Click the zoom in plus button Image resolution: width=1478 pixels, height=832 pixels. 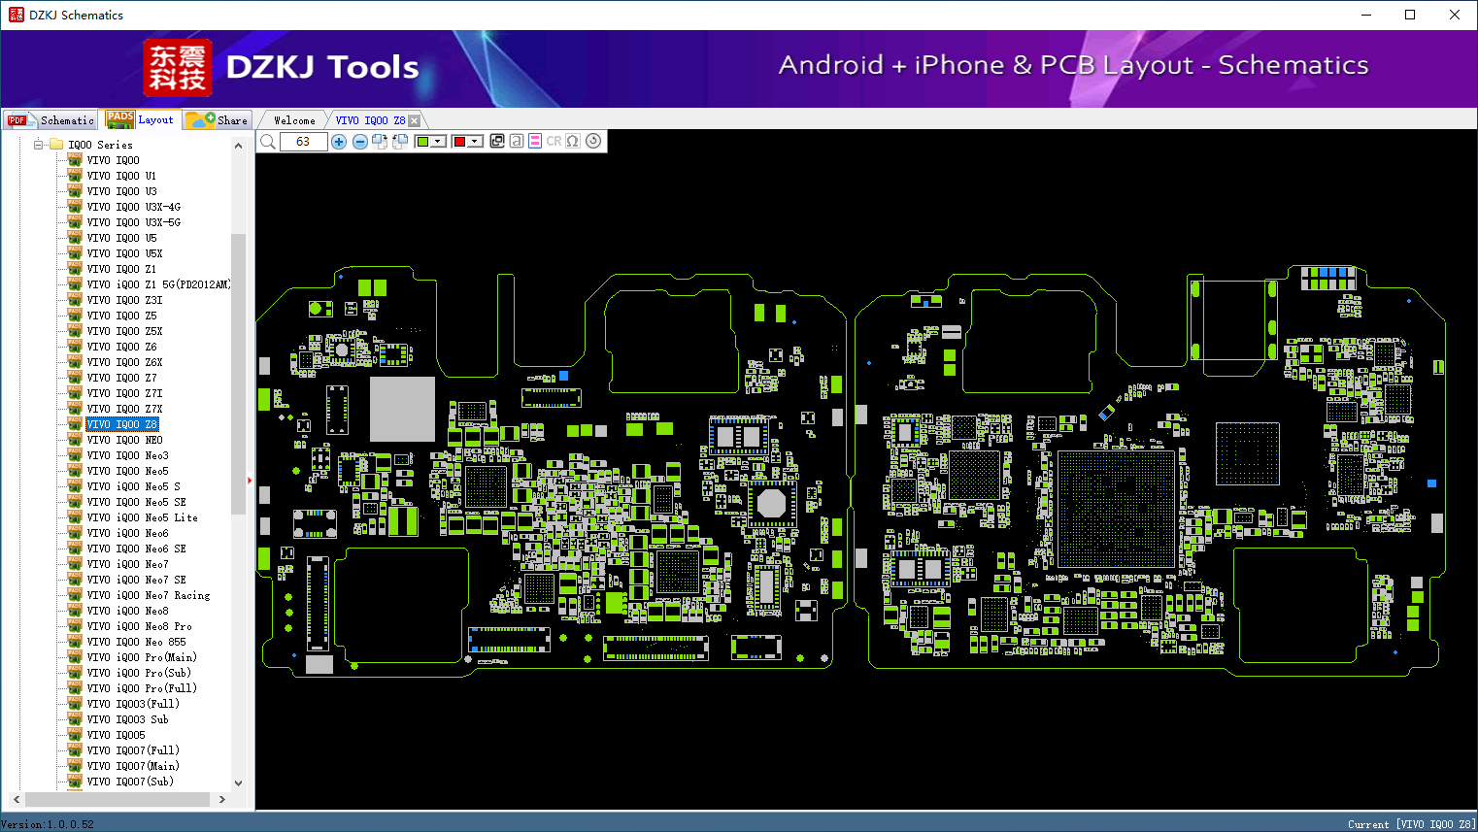[339, 142]
